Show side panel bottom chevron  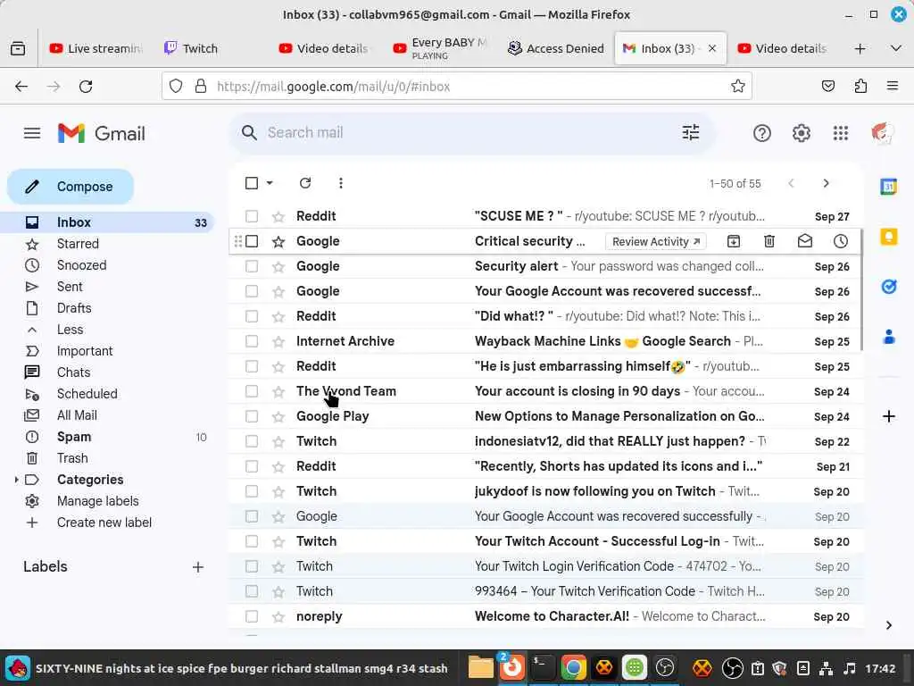[x=888, y=625]
